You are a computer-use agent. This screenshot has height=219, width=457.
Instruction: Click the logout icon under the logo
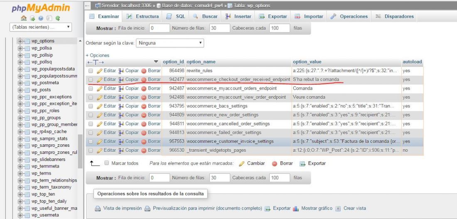[32, 18]
